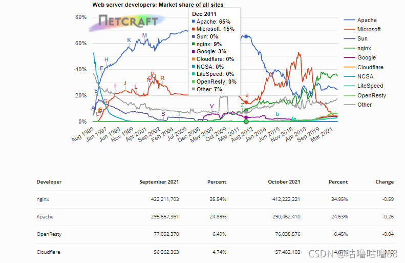The width and height of the screenshot is (405, 263).
Task: Click annotation marker V on Google line
Action: tap(212, 106)
